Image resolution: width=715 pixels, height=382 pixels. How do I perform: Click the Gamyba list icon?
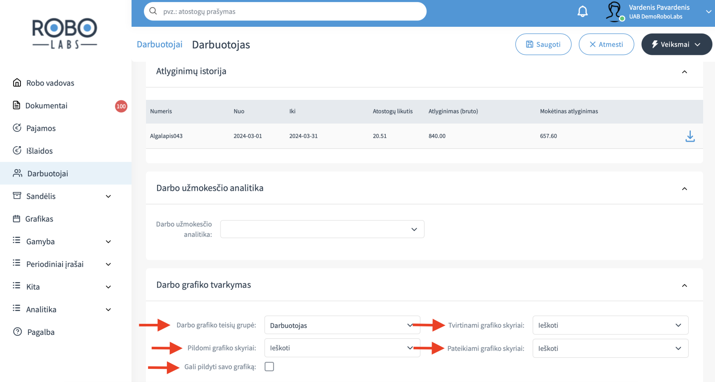(x=17, y=240)
